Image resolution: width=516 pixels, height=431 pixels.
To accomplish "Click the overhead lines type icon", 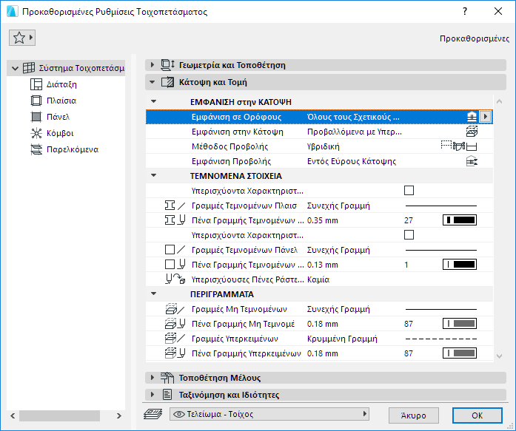I will click(175, 339).
